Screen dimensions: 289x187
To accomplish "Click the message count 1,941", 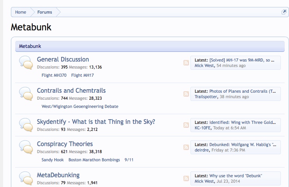I will tap(92, 183).
